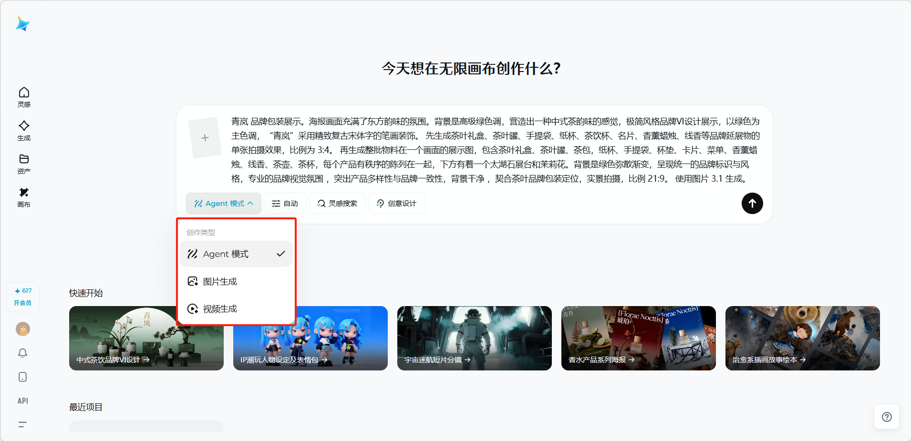Click the help question mark icon
Screen dimensions: 911x441
[x=887, y=417]
